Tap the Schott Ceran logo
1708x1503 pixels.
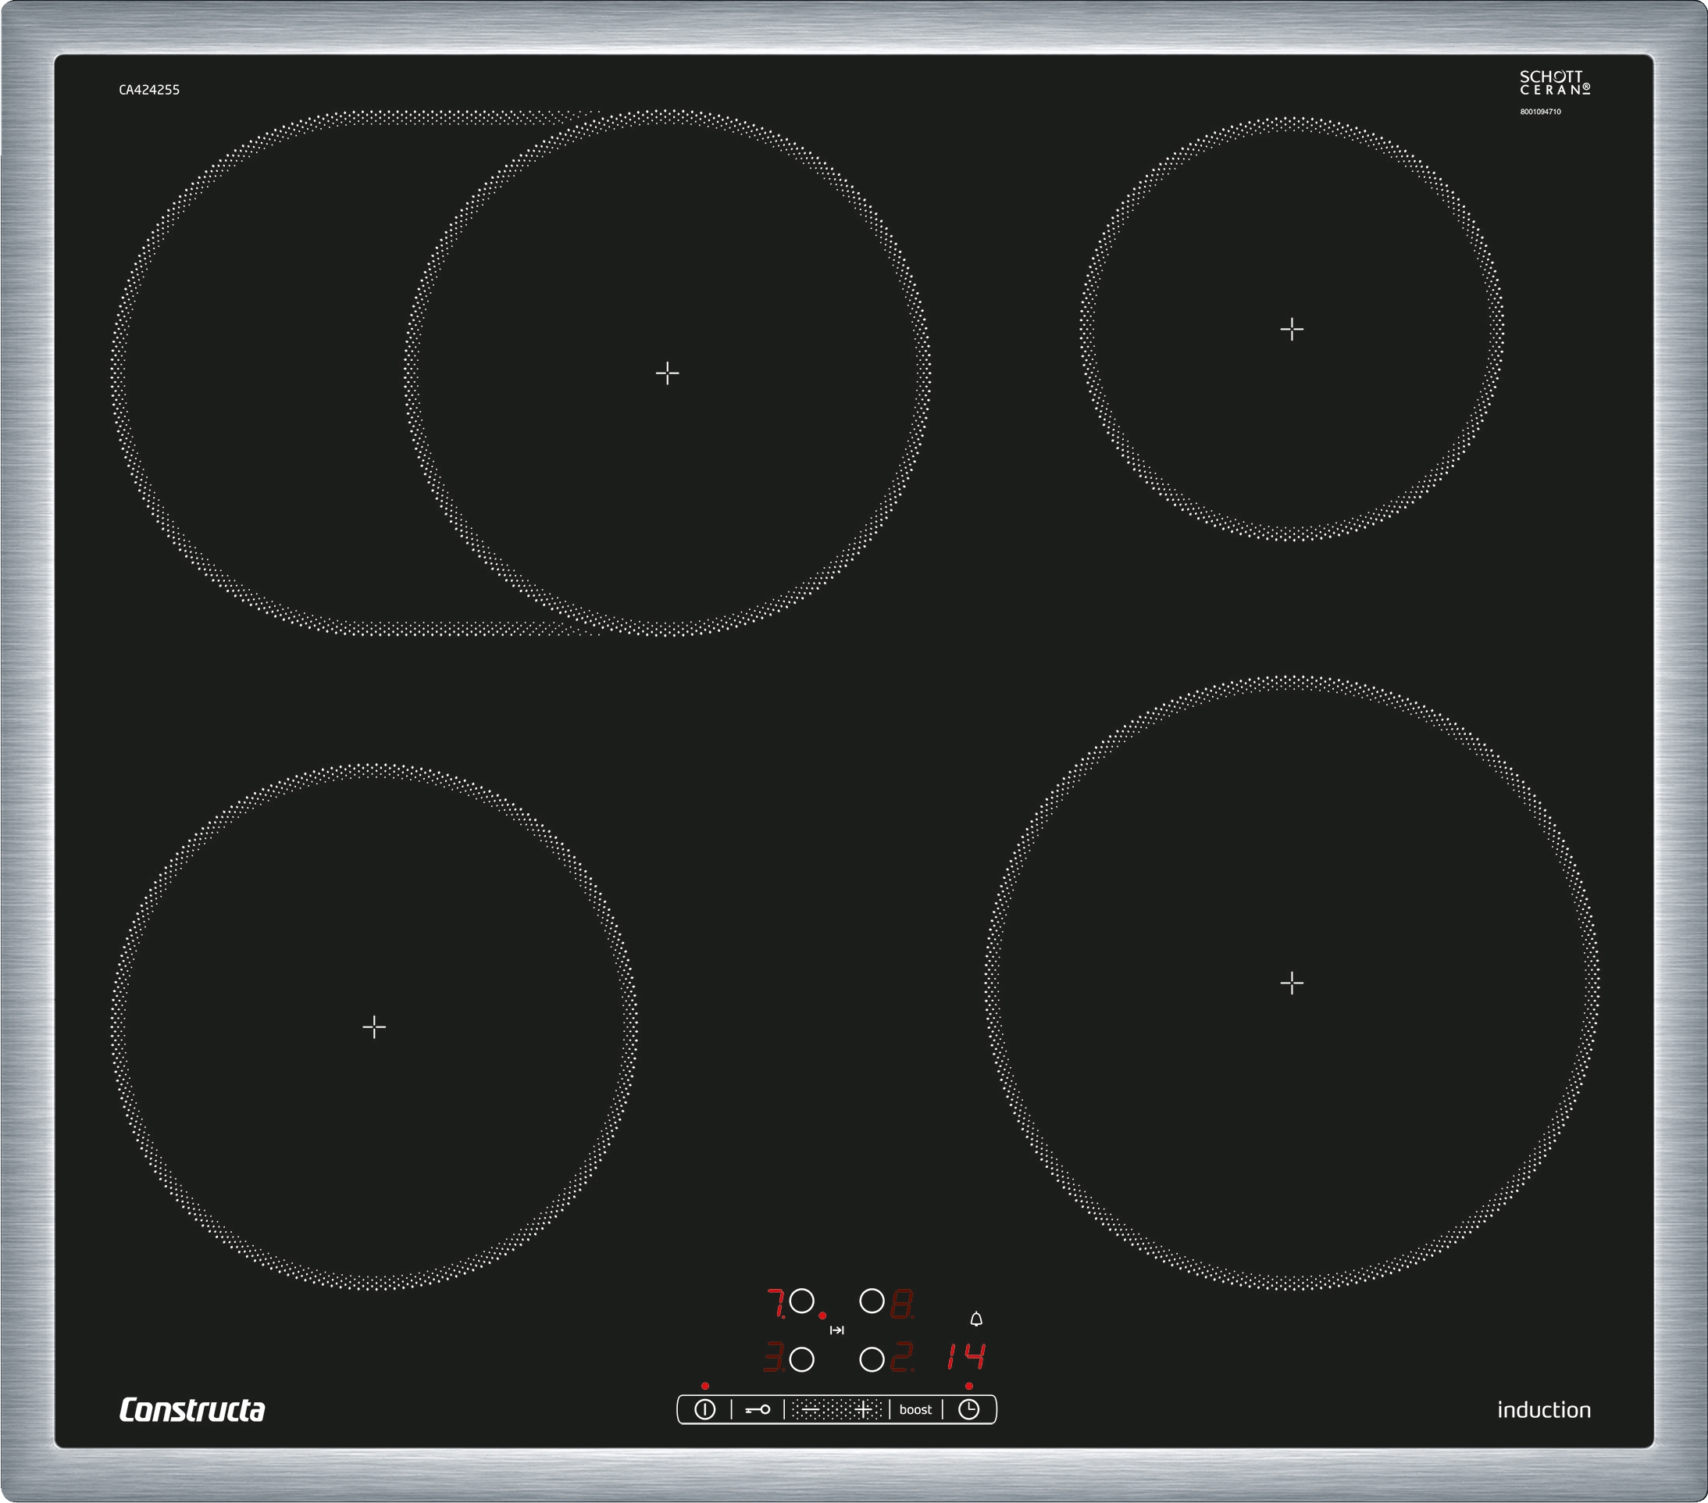tap(1554, 83)
